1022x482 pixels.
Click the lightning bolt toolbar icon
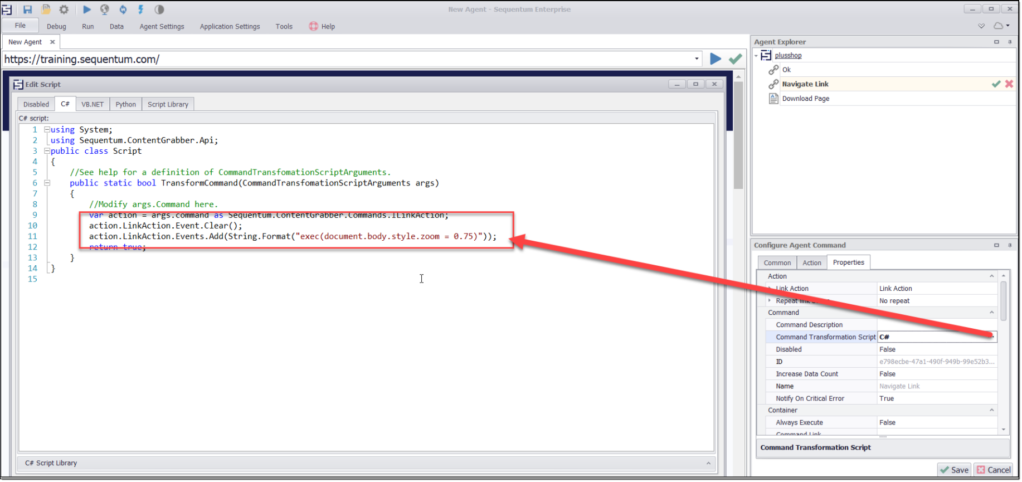pyautogui.click(x=141, y=9)
